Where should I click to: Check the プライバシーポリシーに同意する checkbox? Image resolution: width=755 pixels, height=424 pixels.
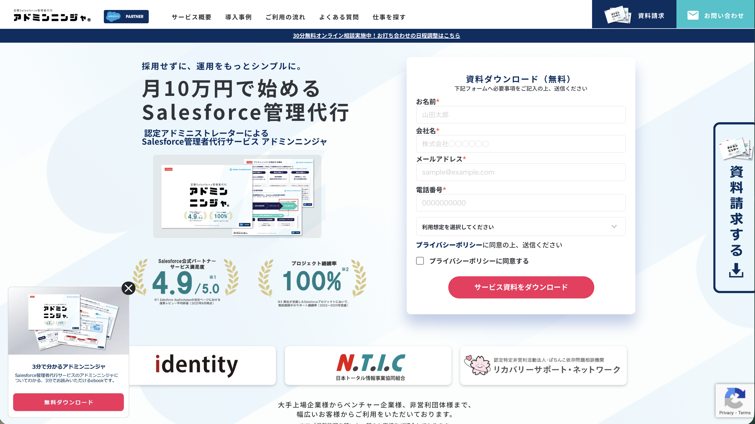[420, 261]
